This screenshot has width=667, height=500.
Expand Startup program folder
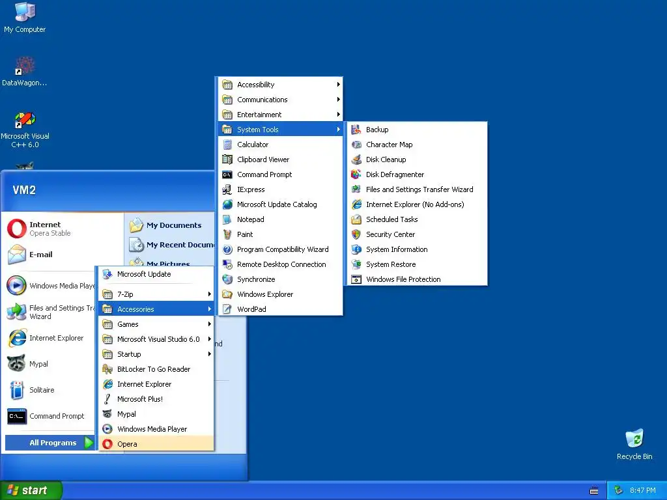156,354
